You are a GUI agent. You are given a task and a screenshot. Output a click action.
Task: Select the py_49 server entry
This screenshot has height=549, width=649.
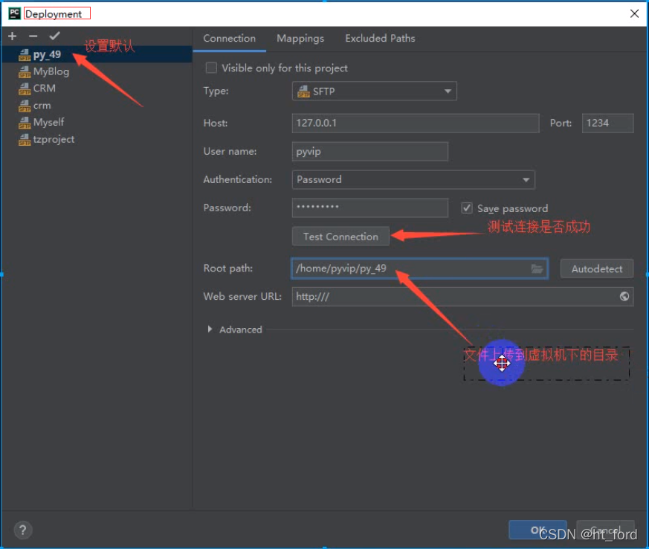[x=97, y=54]
